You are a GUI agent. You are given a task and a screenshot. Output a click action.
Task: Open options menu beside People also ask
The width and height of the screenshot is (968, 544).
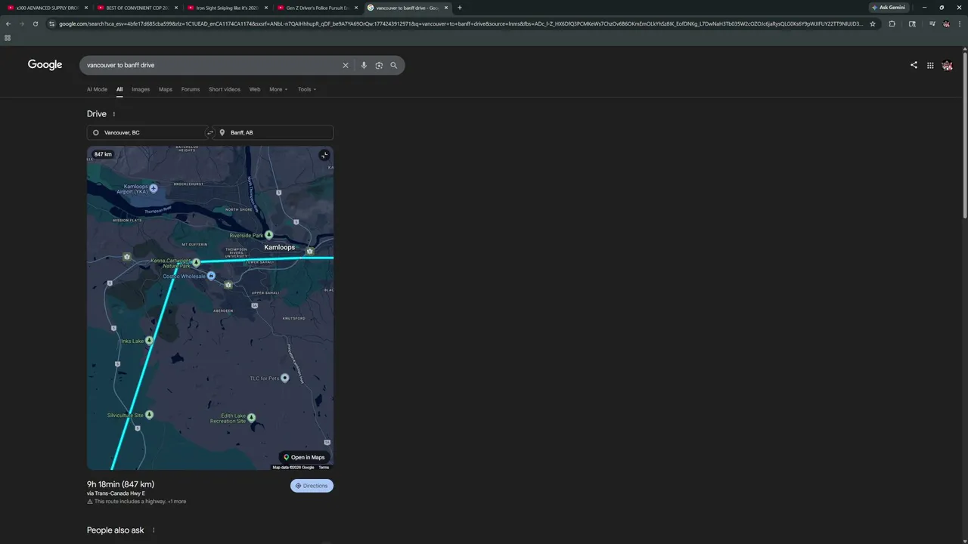click(x=154, y=530)
